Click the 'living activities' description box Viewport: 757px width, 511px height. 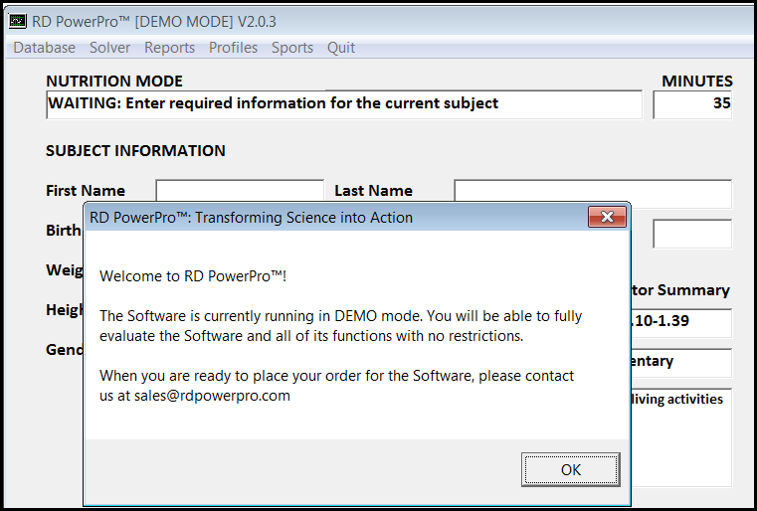coord(681,437)
